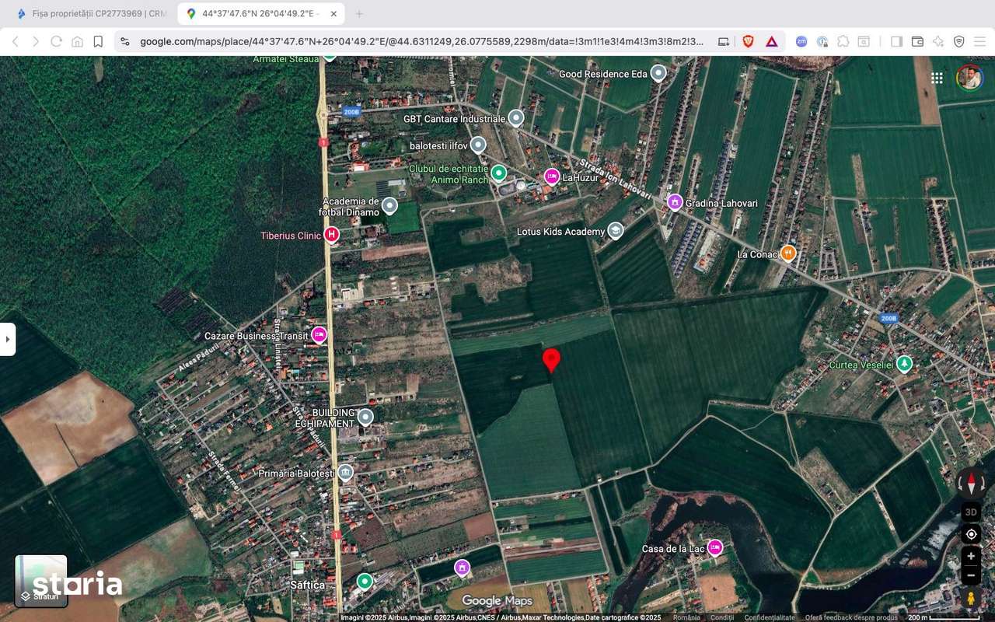This screenshot has width=995, height=622.
Task: Click the Brave Wallet icon
Action: [917, 41]
